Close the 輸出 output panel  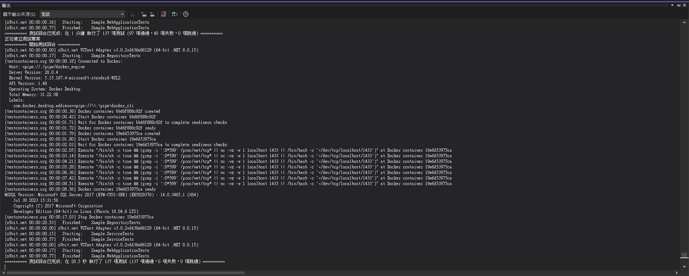point(685,5)
